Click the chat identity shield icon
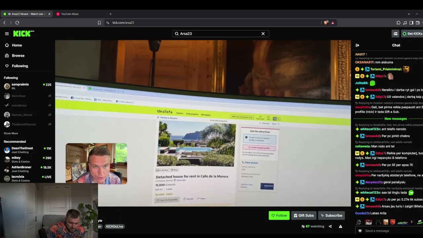The image size is (423, 238). pos(360,231)
